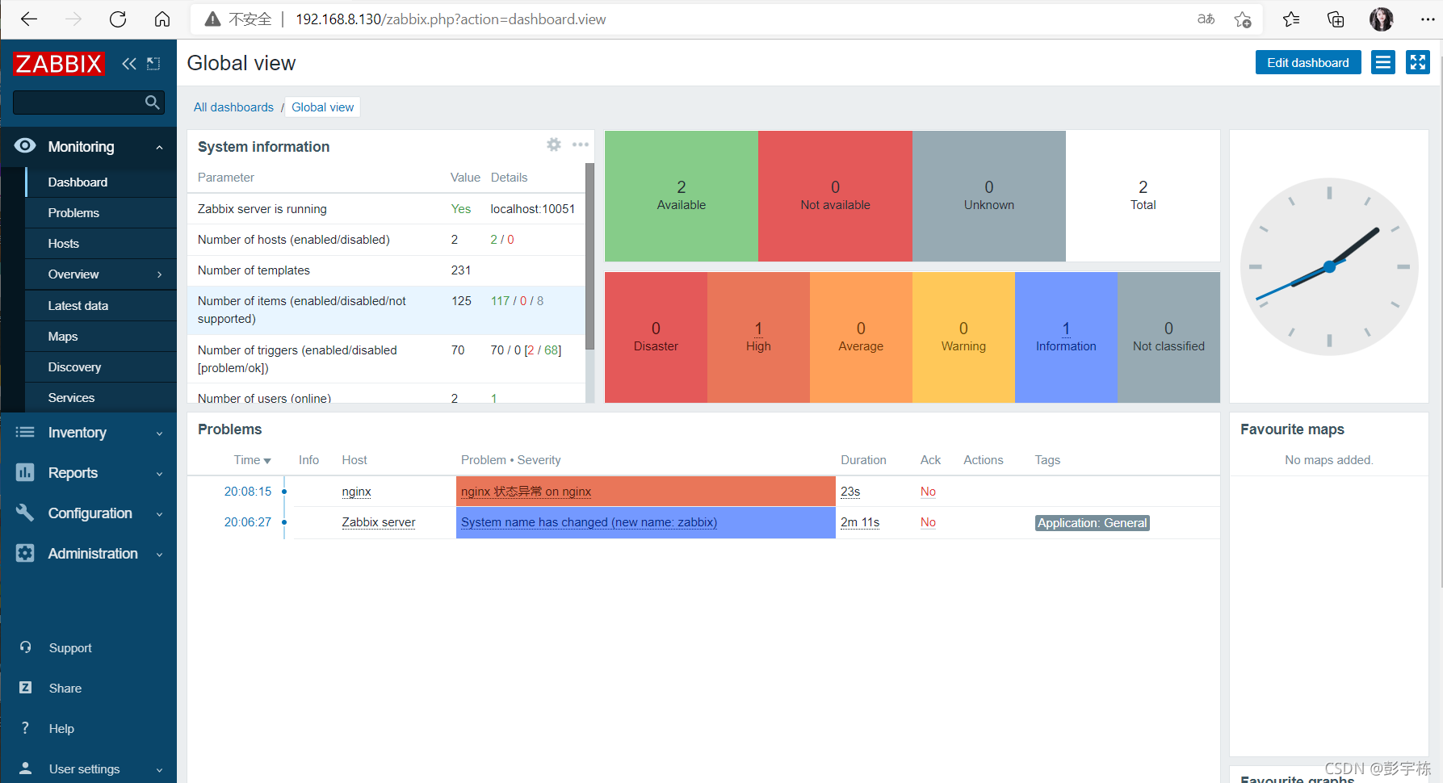Add this page to favorites star
This screenshot has height=783, width=1443.
click(x=1243, y=19)
